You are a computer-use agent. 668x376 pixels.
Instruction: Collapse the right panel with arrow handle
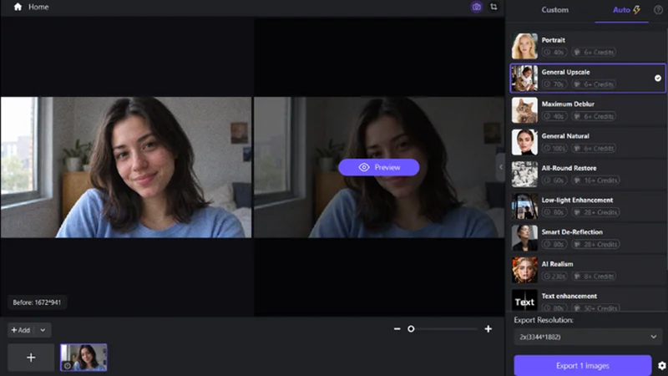pyautogui.click(x=501, y=167)
